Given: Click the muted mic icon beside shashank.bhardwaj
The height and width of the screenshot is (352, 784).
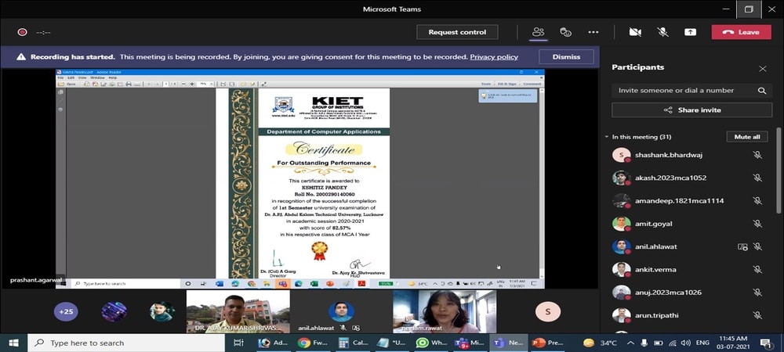Looking at the screenshot, I should (x=757, y=155).
